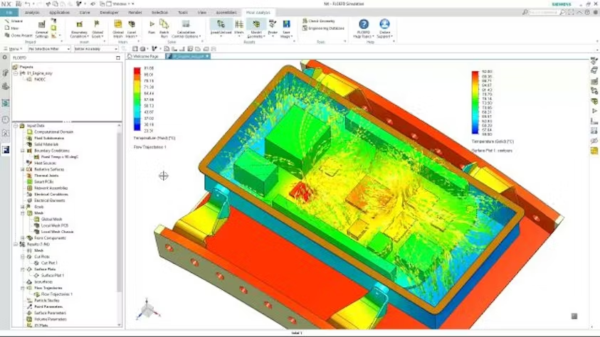600x337 pixels.
Task: Collapse the Input Data tree node
Action: tap(16, 126)
